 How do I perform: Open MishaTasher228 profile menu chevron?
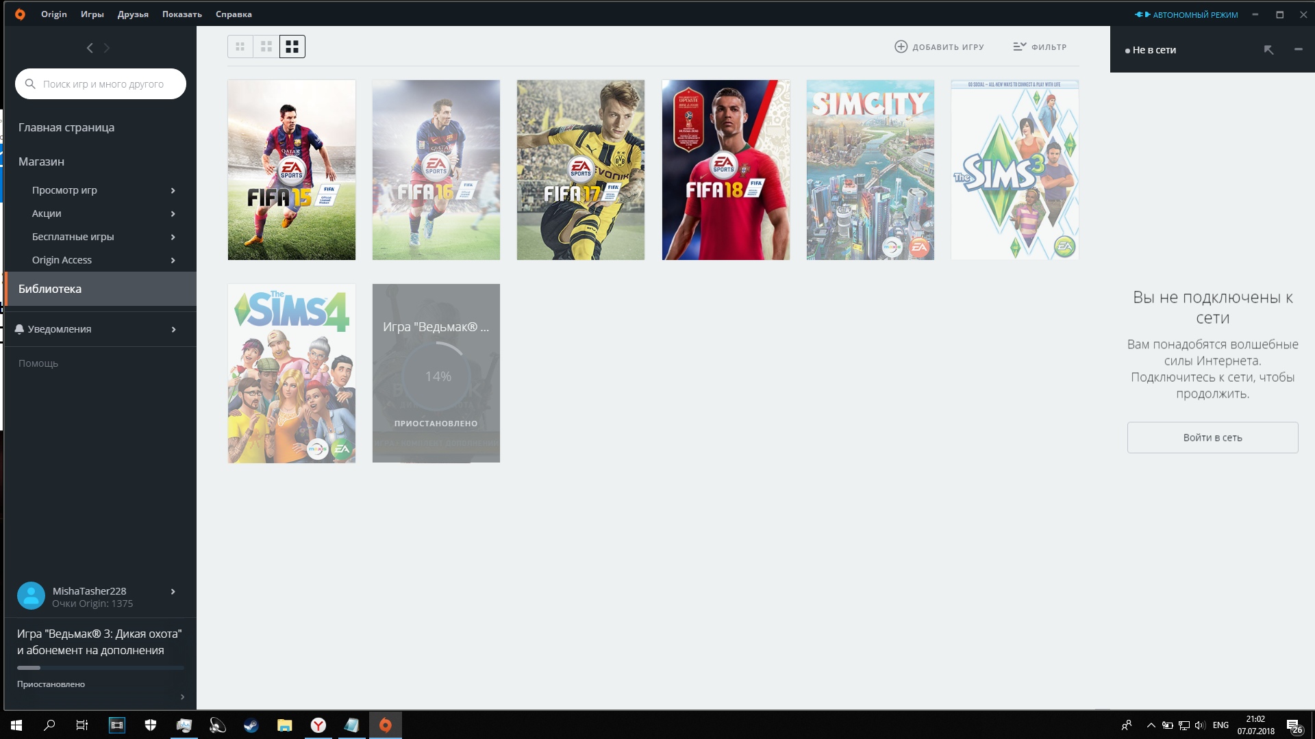click(173, 592)
